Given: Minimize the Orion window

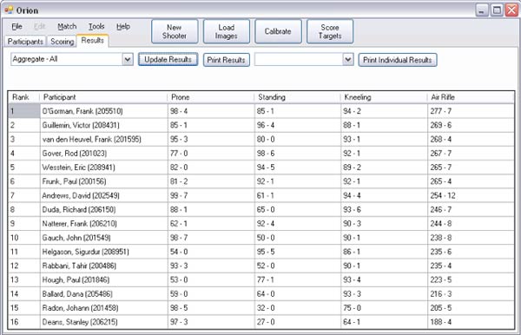Looking at the screenshot, I should coord(482,10).
